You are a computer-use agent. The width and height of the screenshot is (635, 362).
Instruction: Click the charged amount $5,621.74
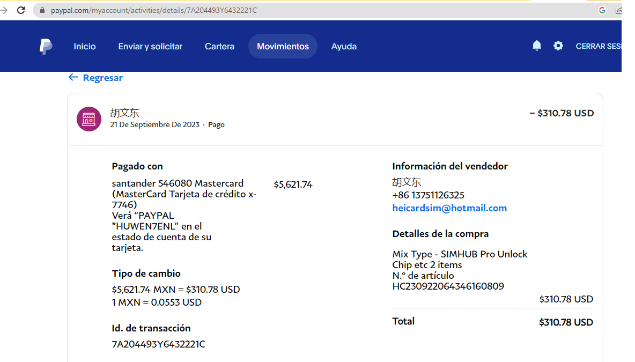pyautogui.click(x=293, y=184)
